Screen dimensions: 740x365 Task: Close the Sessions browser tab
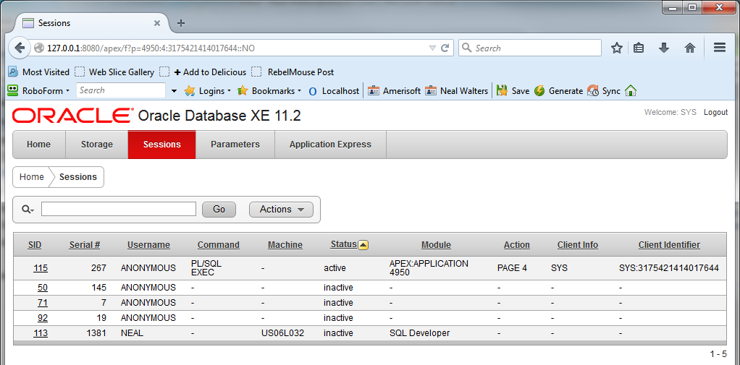(x=157, y=23)
